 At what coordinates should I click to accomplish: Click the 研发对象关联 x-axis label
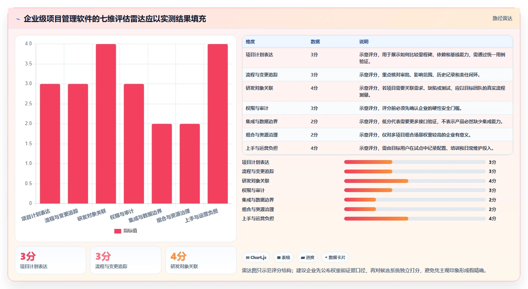[x=92, y=215]
